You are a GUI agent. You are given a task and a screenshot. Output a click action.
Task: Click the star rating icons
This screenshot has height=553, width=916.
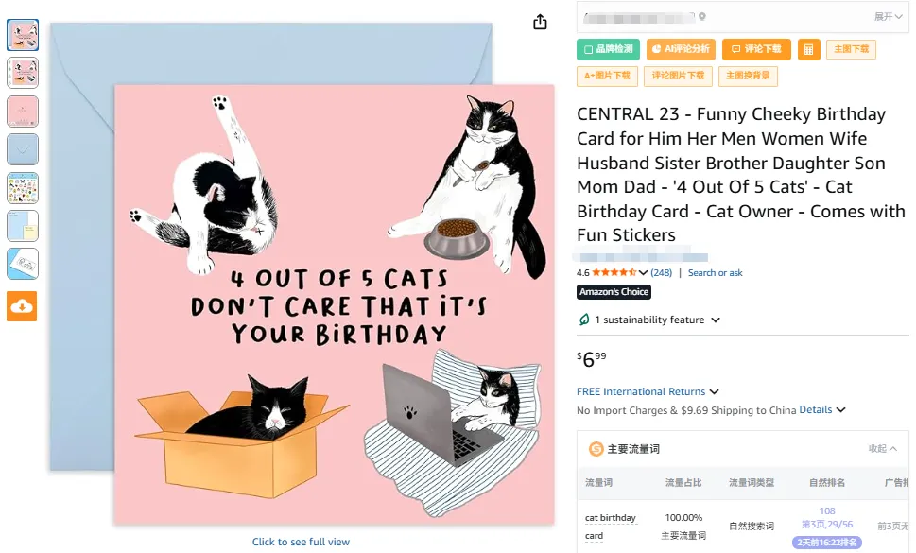(619, 272)
